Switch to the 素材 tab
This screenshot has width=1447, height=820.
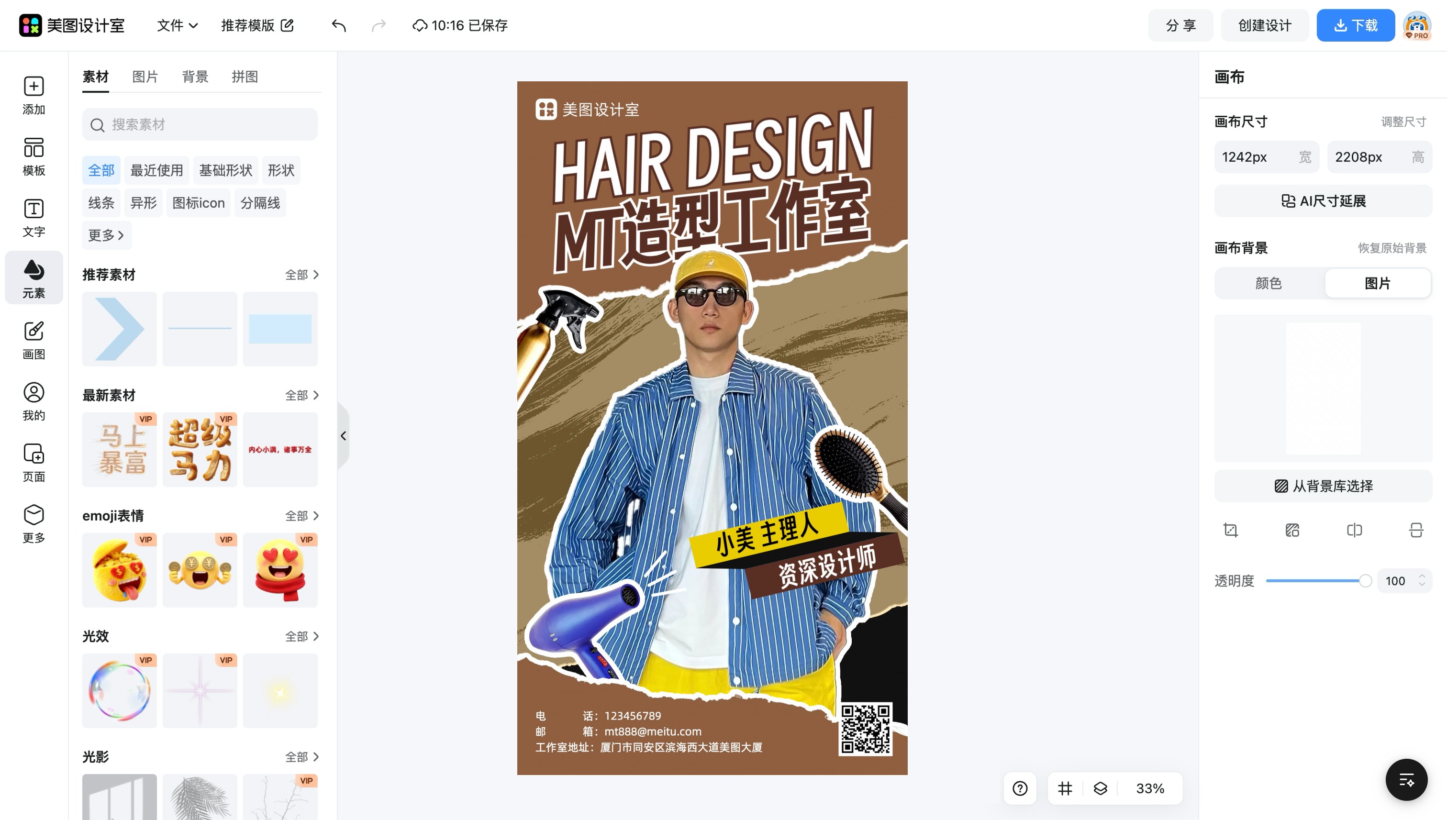tap(96, 77)
